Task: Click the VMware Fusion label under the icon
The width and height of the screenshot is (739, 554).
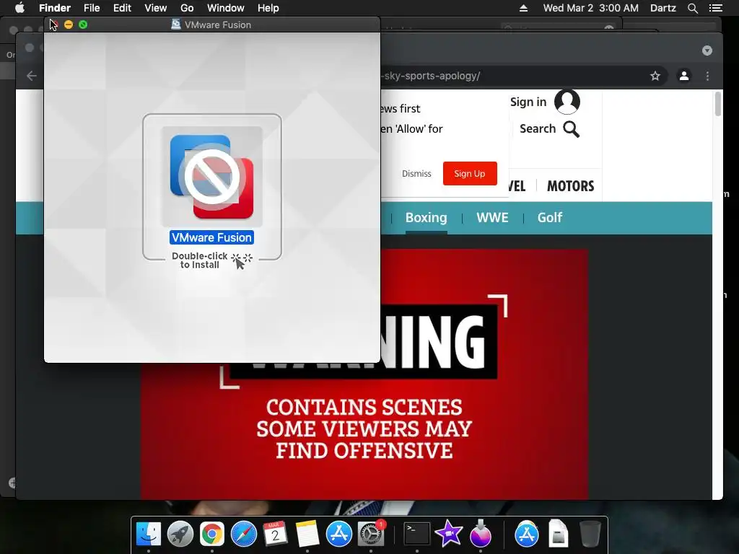Action: [211, 237]
